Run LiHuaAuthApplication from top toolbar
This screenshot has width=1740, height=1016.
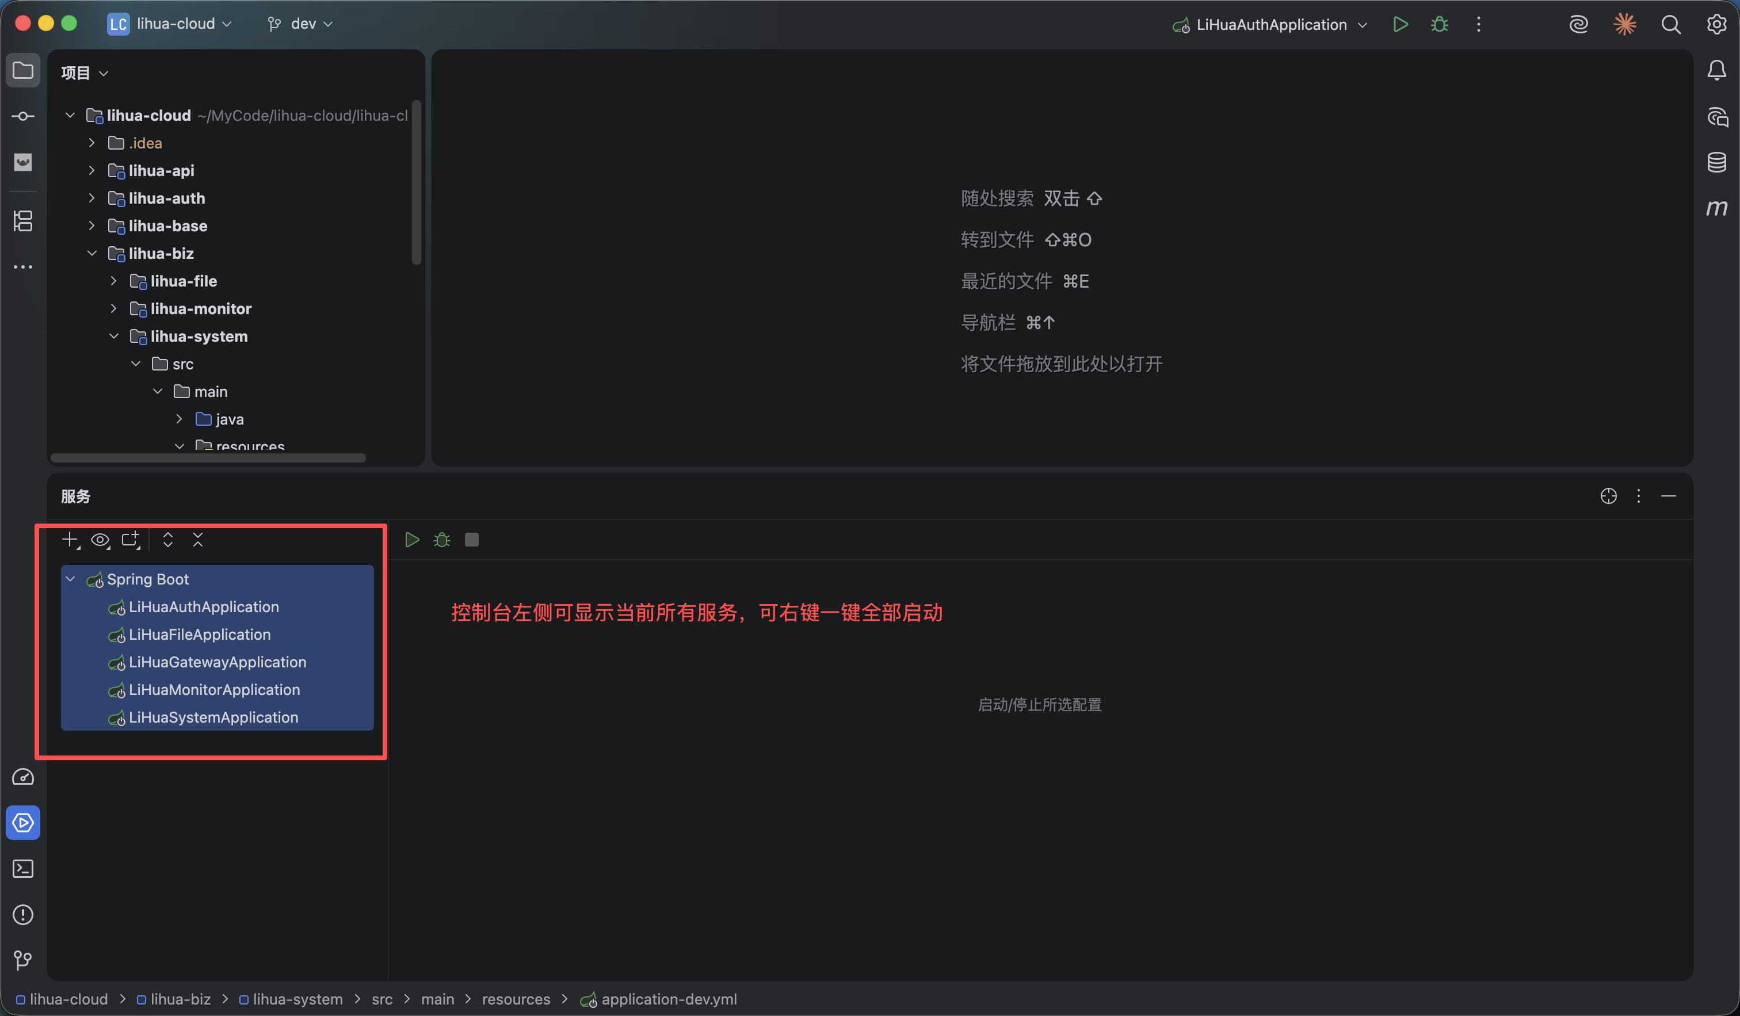(x=1401, y=25)
